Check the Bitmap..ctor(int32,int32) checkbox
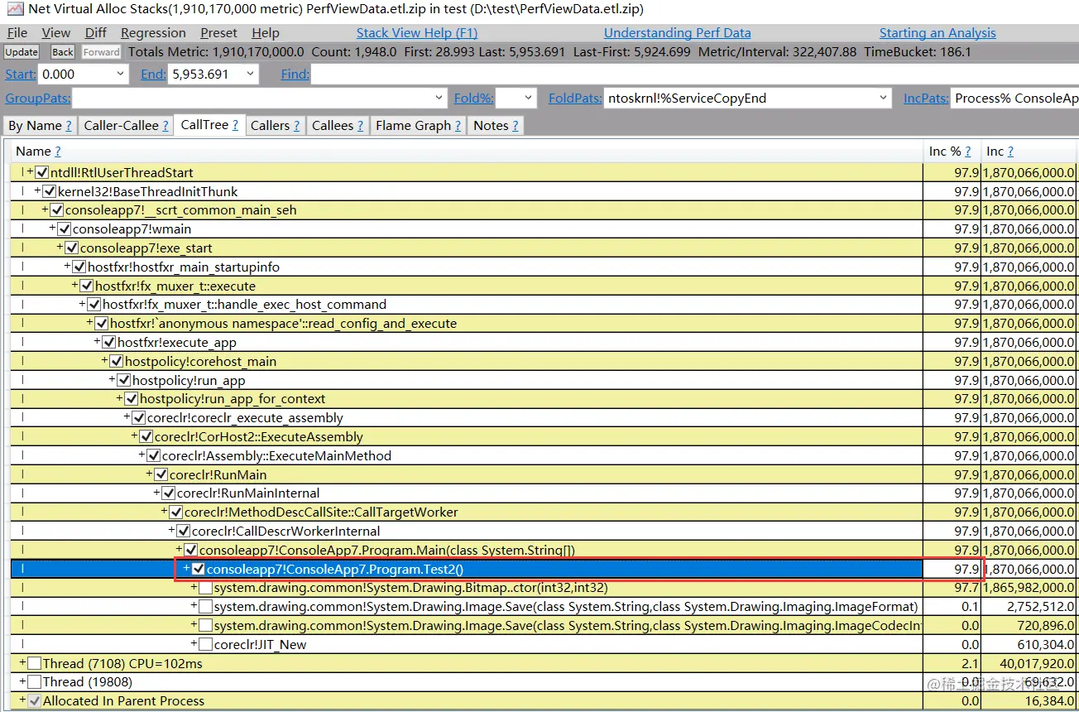 [x=205, y=588]
